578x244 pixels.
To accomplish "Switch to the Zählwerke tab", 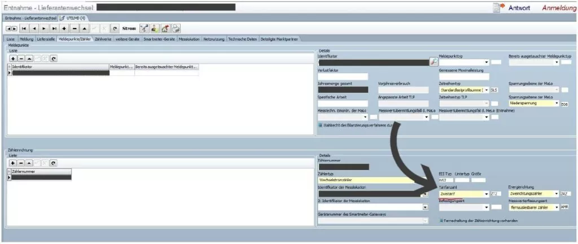I will coord(103,39).
